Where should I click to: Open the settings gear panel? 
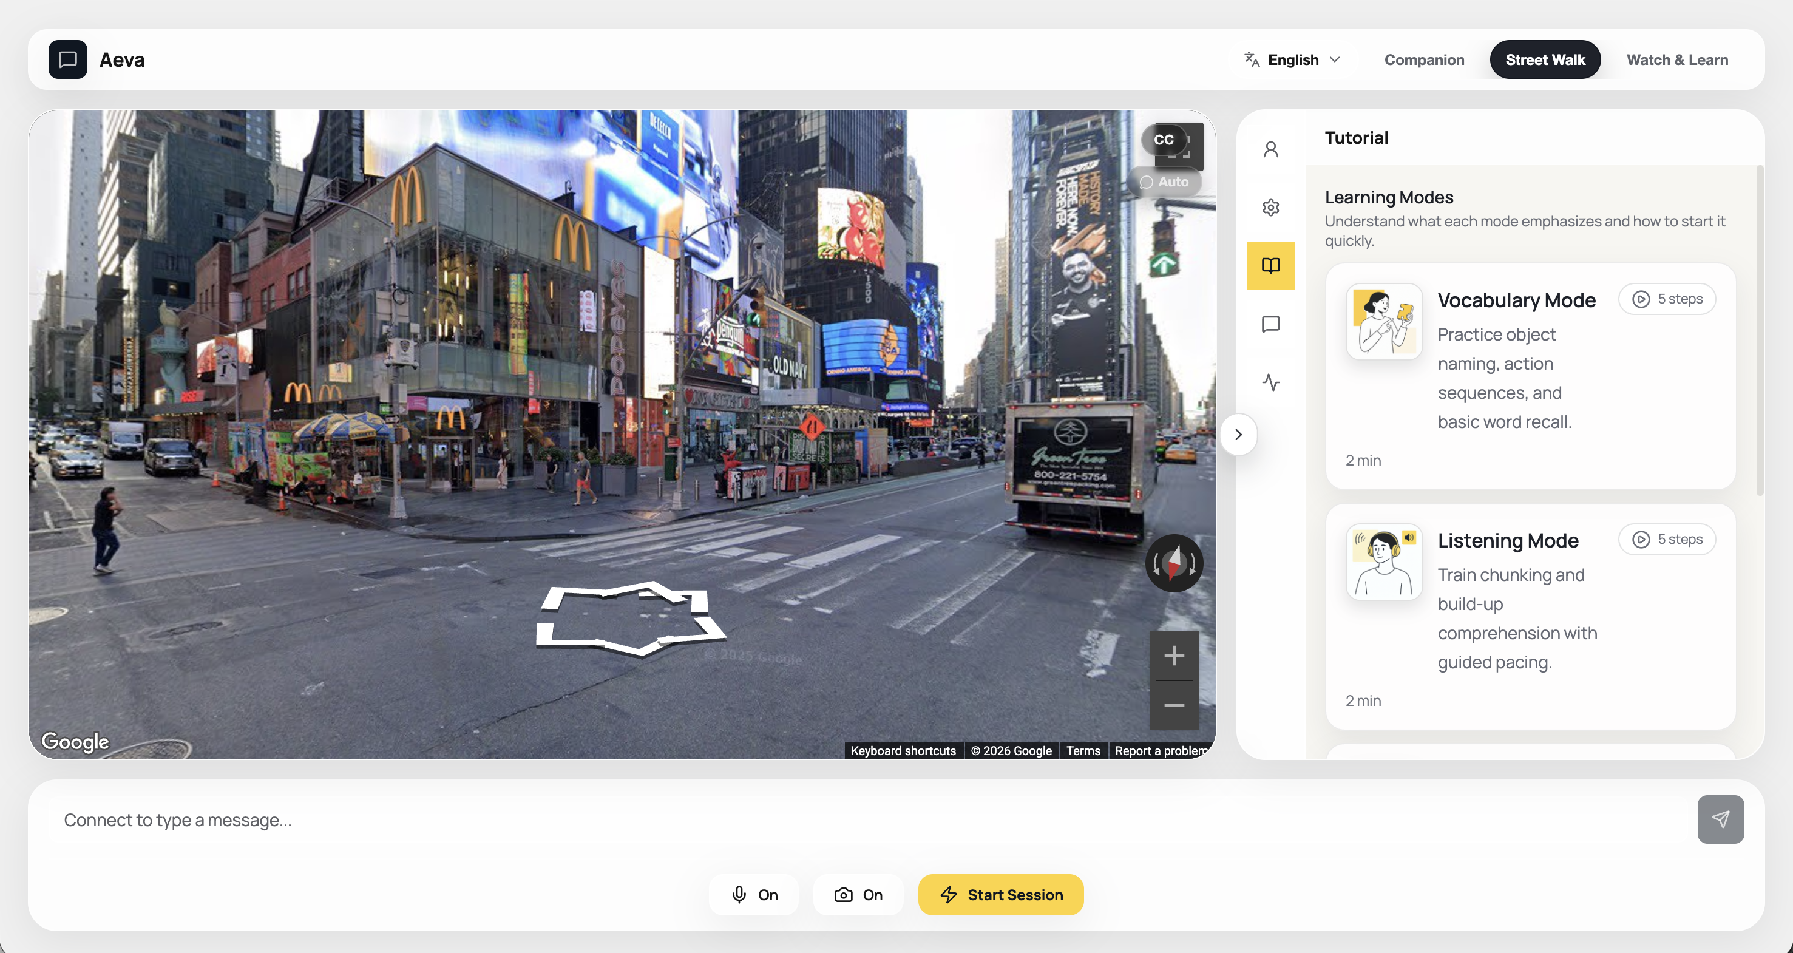[1270, 208]
